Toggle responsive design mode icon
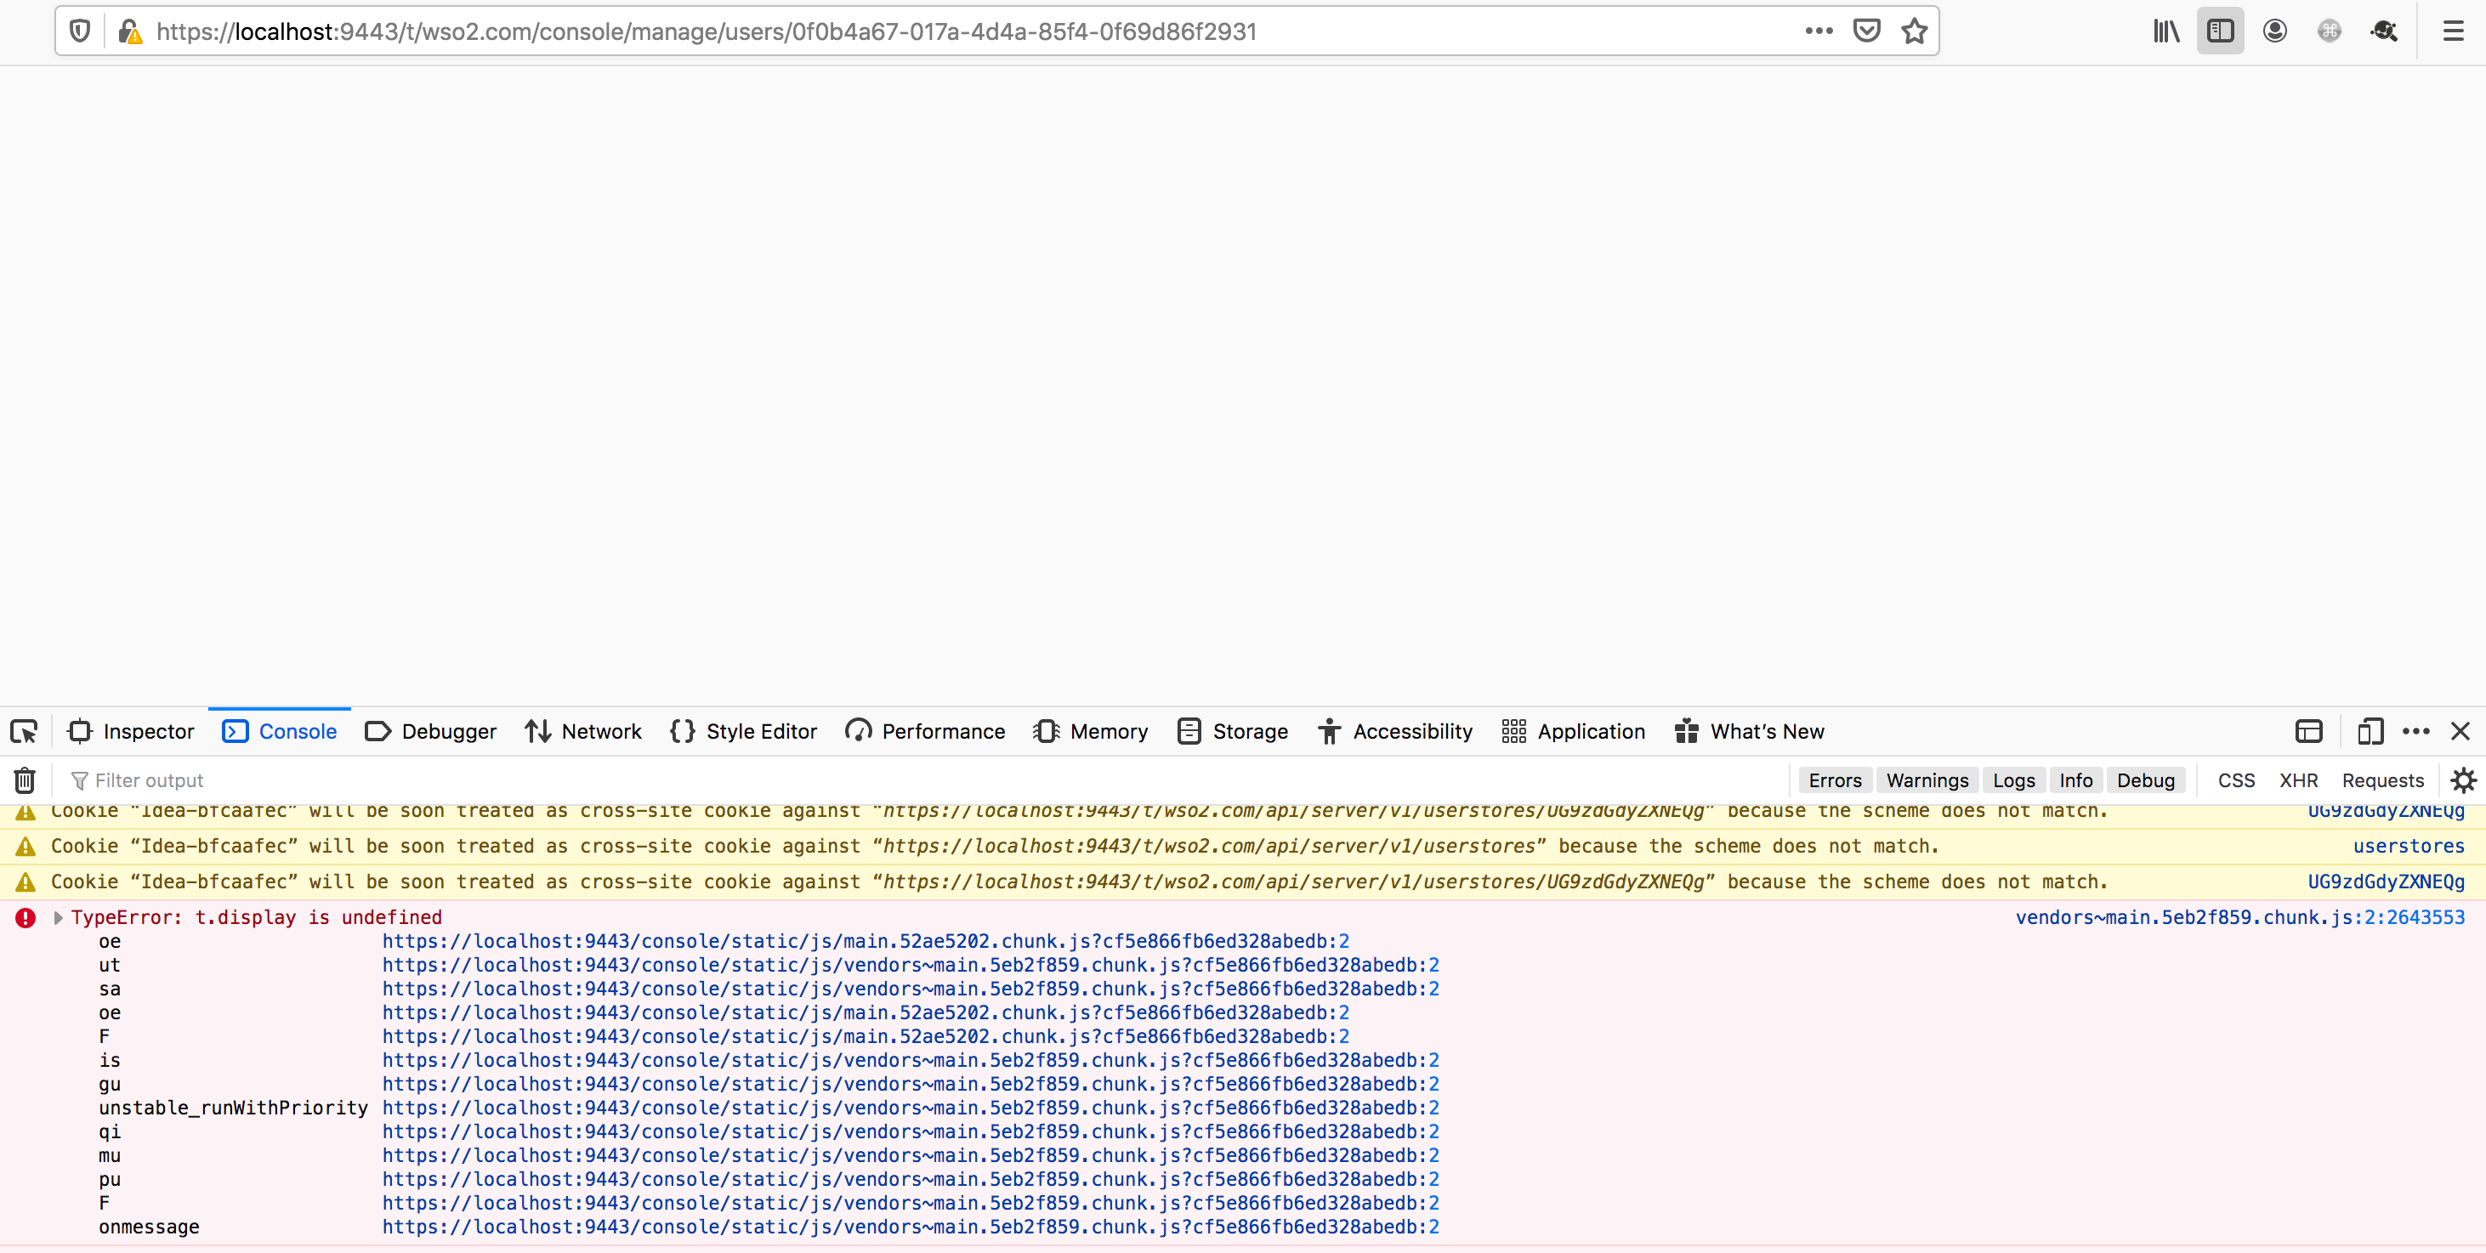Screen dimensions: 2486x1253 click(x=2370, y=732)
